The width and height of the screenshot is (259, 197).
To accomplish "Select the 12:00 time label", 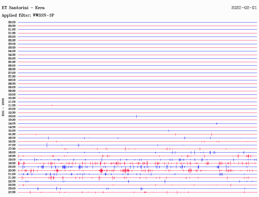I will (12, 109).
